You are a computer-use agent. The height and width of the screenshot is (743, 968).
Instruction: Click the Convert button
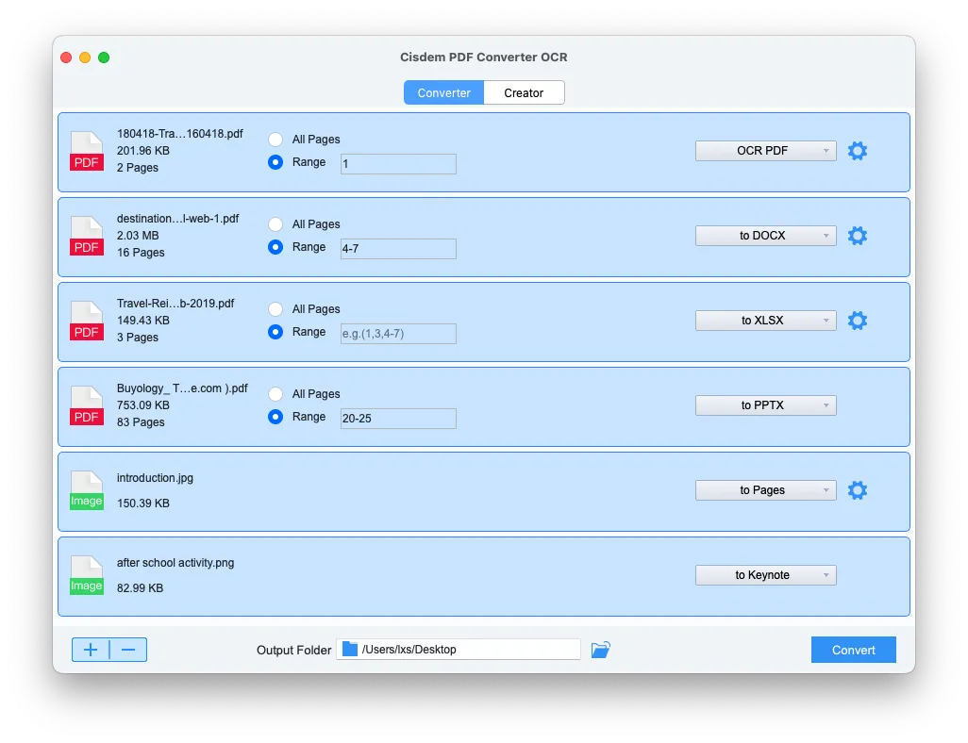(x=853, y=650)
